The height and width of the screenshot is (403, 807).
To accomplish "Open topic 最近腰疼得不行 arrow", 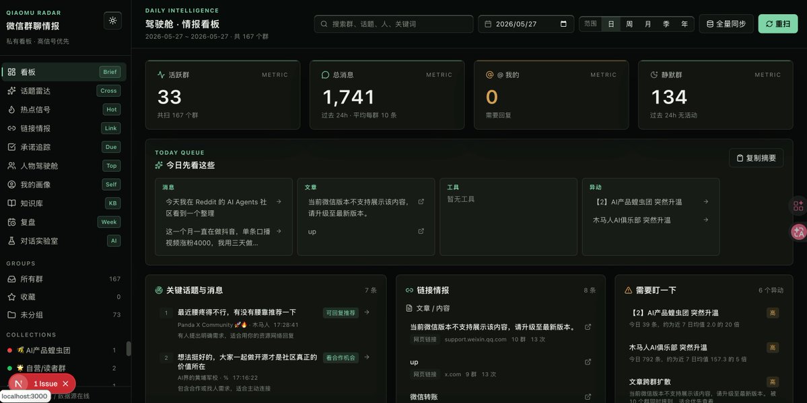I will pyautogui.click(x=366, y=312).
